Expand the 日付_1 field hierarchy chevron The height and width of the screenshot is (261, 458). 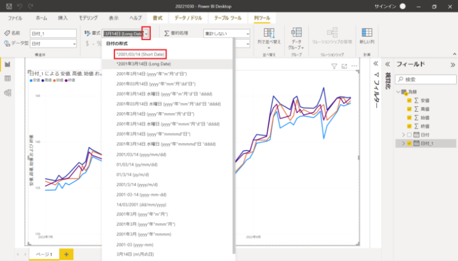403,144
